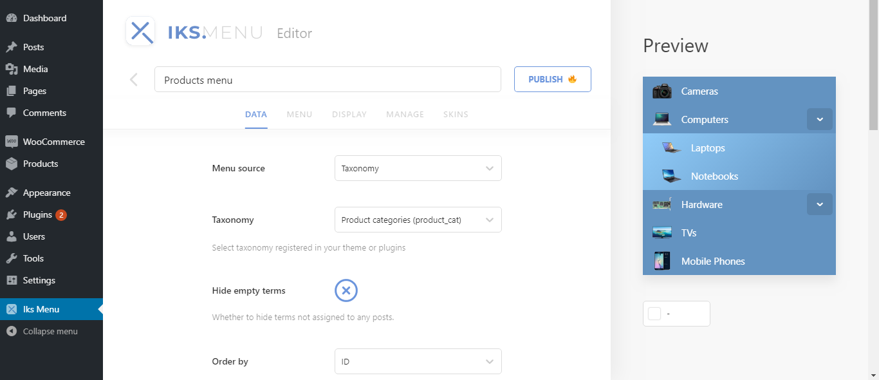Viewport: 879px width, 380px height.
Task: Collapse the Computers submenu in preview
Action: 819,120
